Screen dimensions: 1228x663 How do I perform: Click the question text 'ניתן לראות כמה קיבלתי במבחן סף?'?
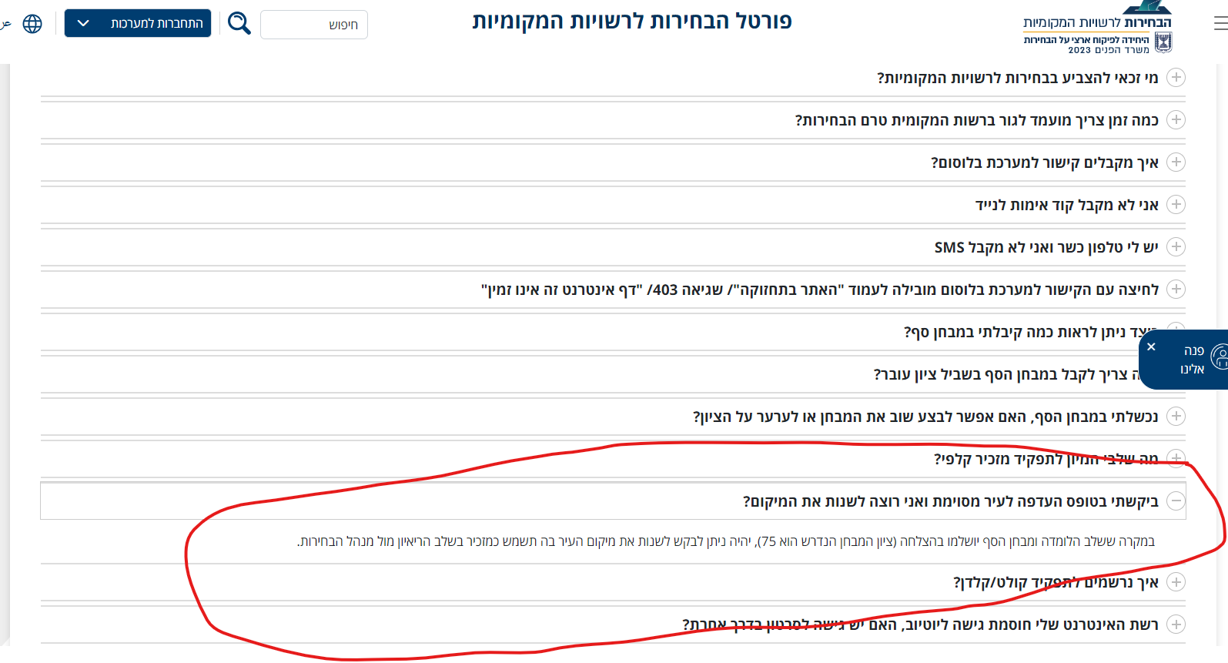[x=1022, y=332]
